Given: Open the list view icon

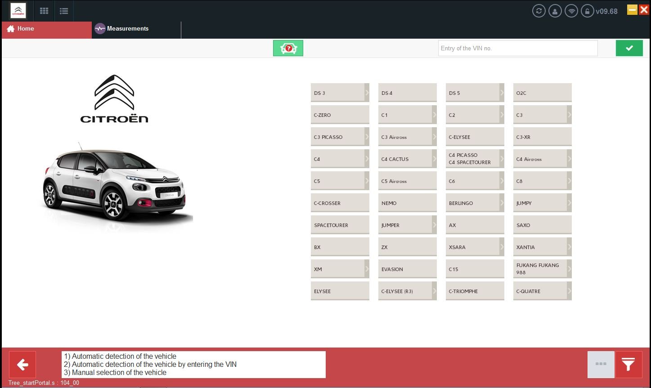Looking at the screenshot, I should pos(64,11).
